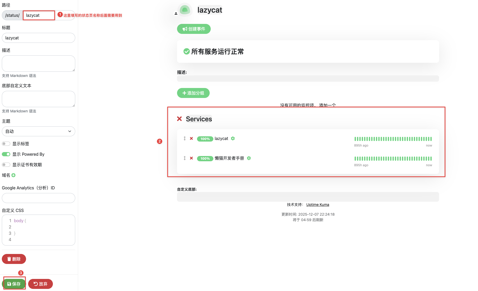Click the drag handle of lazycat monitor
Viewport: 478px width, 291px height.
coord(185,138)
